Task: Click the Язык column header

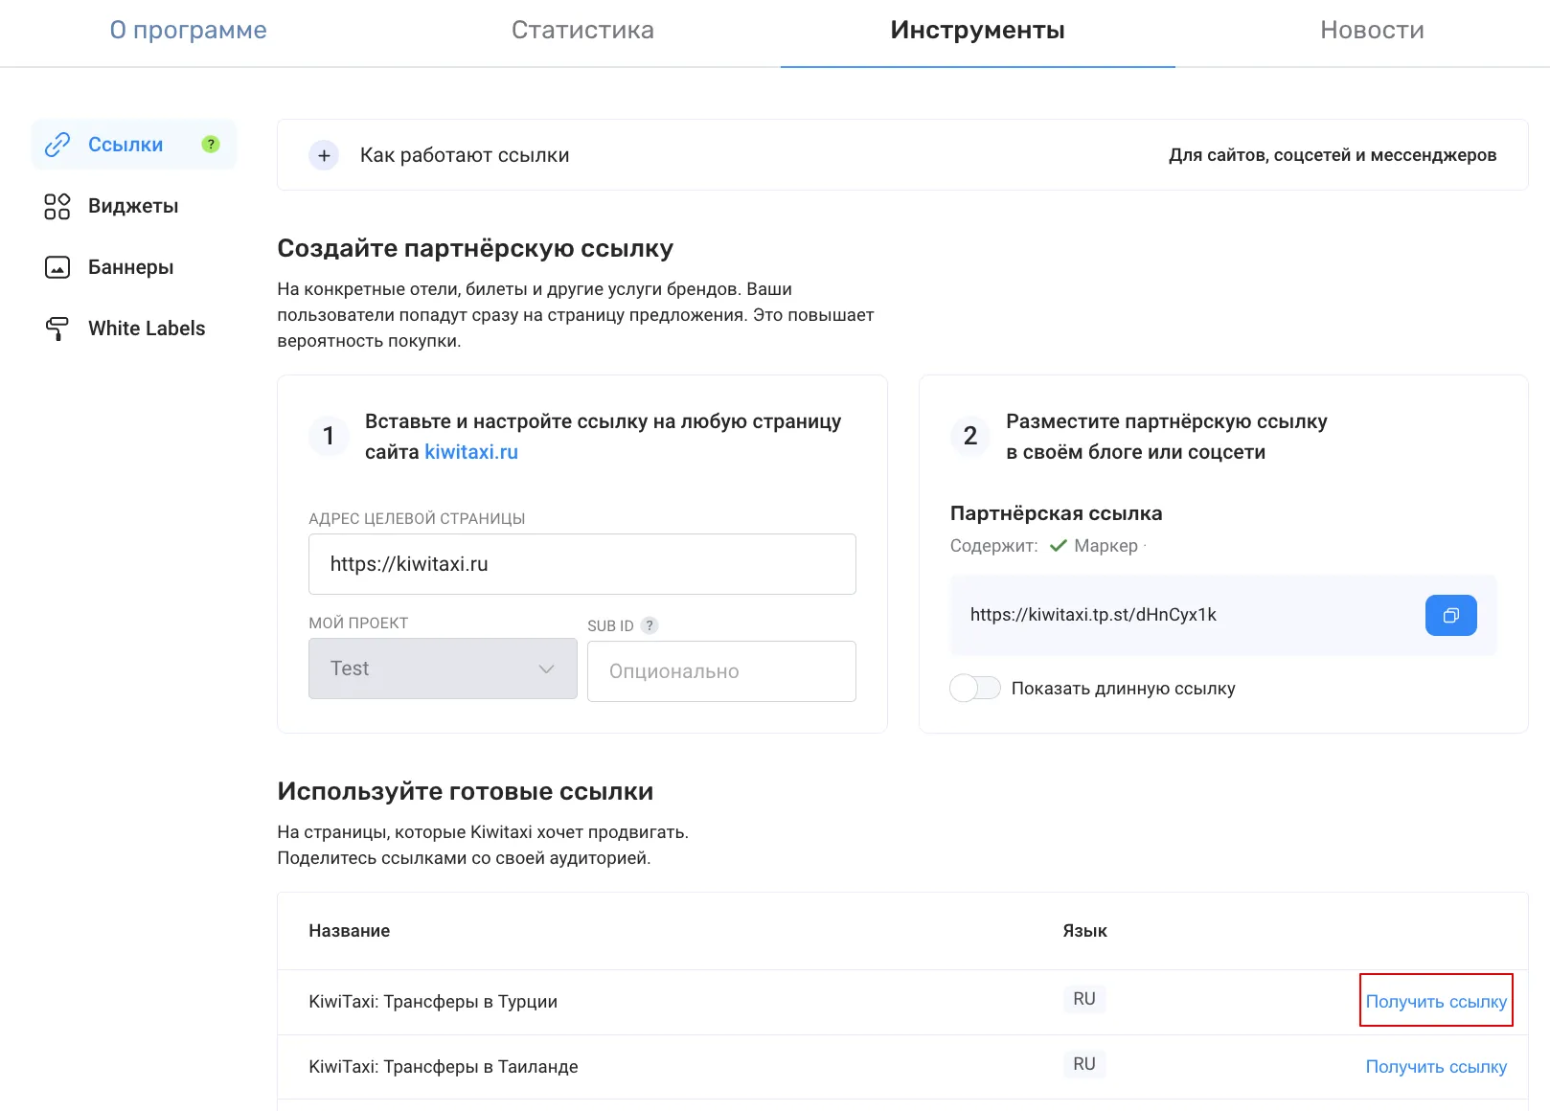Action: point(1085,931)
